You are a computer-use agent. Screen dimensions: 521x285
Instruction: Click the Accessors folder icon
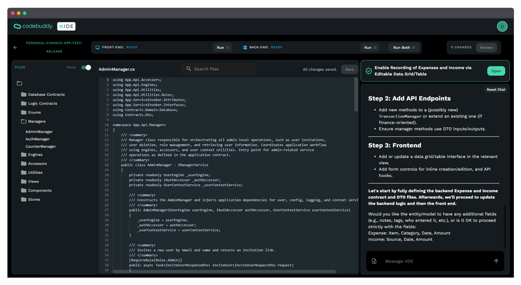click(x=24, y=163)
